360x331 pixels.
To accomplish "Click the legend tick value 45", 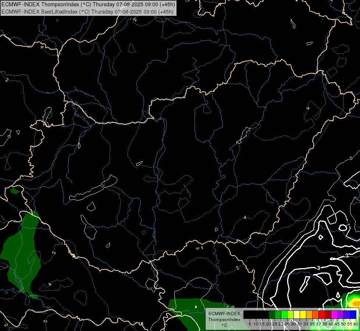I will point(337,324).
